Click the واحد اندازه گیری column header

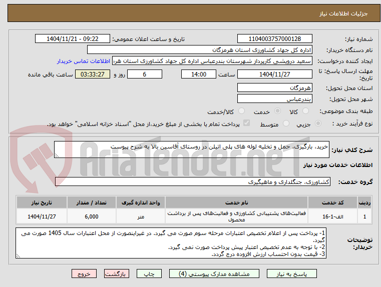coord(141,202)
